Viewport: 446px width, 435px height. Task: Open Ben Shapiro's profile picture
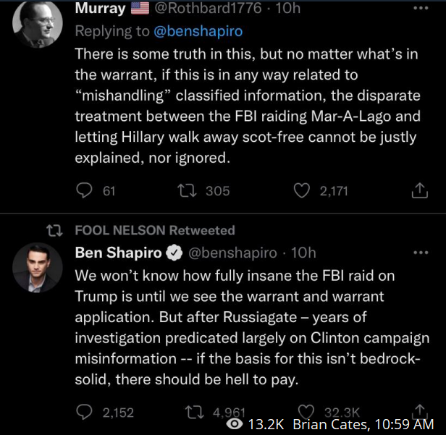(x=37, y=268)
